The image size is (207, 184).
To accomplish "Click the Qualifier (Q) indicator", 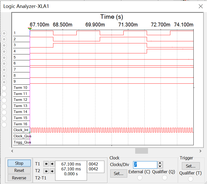I will click(164, 178).
